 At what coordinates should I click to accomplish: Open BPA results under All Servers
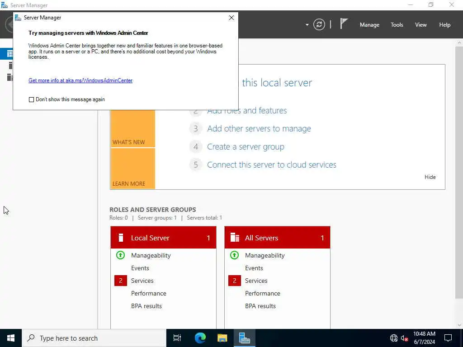(260, 306)
